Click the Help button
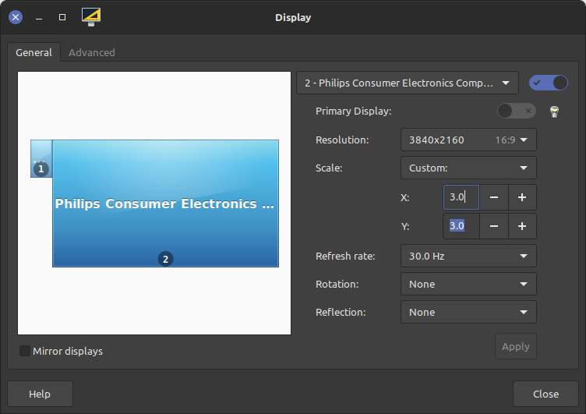Screen dimensions: 586x414 (x=40, y=394)
